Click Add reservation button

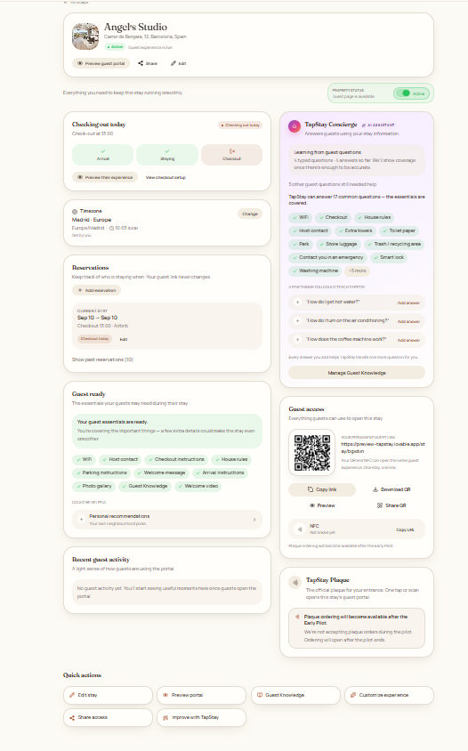tap(97, 290)
